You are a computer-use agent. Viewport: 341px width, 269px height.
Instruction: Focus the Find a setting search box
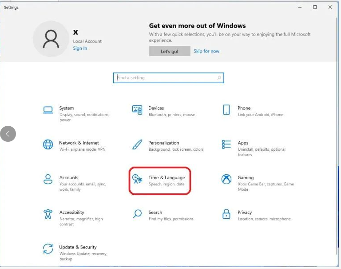[x=168, y=78]
